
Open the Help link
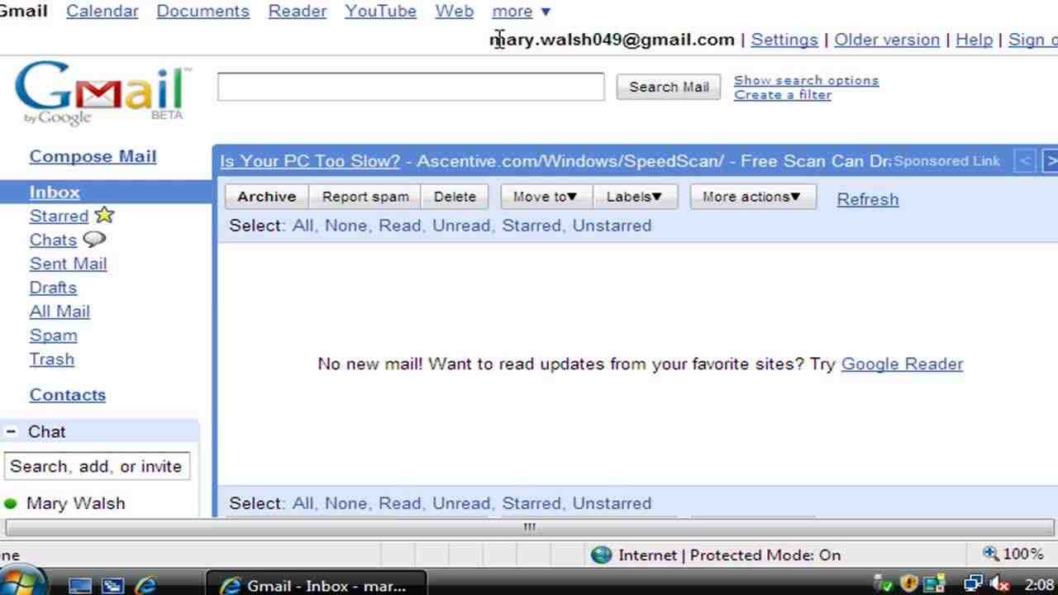click(x=974, y=40)
